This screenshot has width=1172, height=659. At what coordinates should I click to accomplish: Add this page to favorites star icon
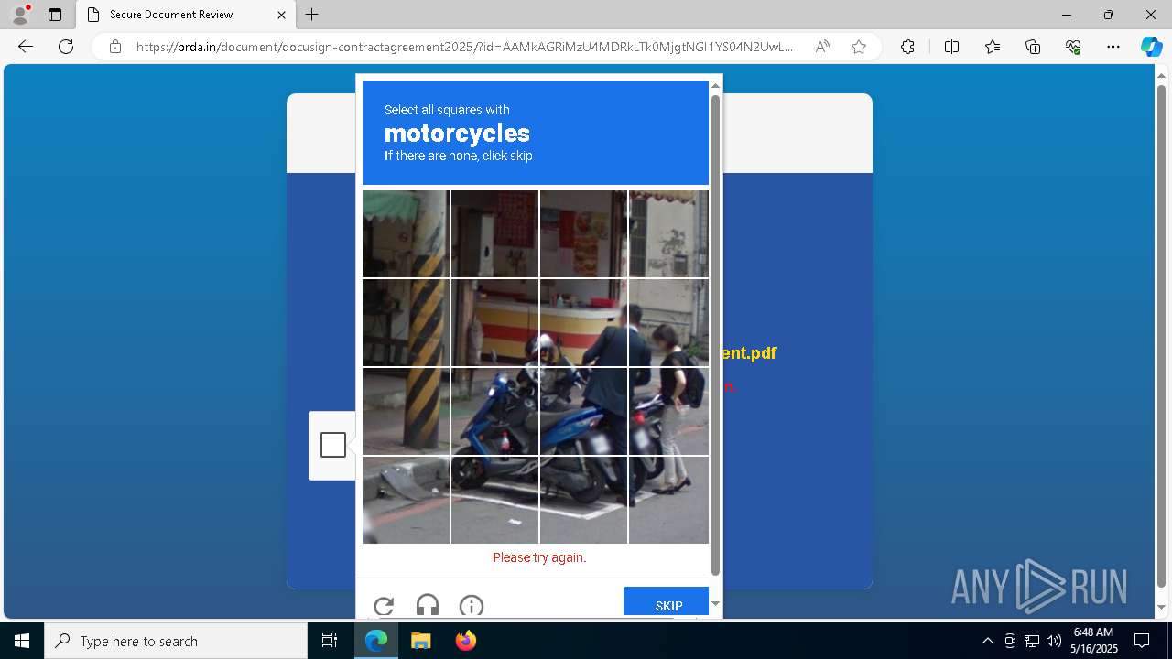[x=859, y=47]
